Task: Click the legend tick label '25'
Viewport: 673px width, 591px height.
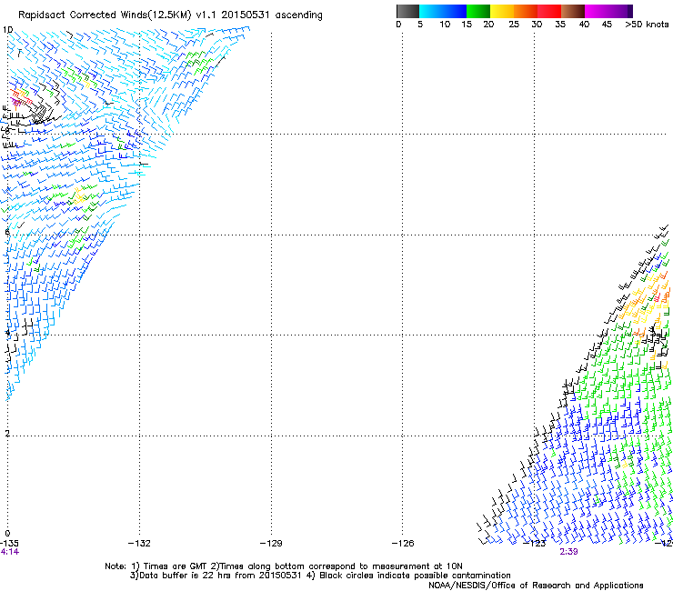Action: click(x=514, y=25)
